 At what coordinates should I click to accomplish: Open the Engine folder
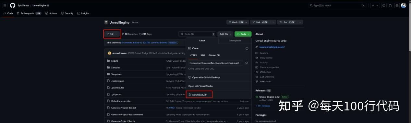[115, 61]
